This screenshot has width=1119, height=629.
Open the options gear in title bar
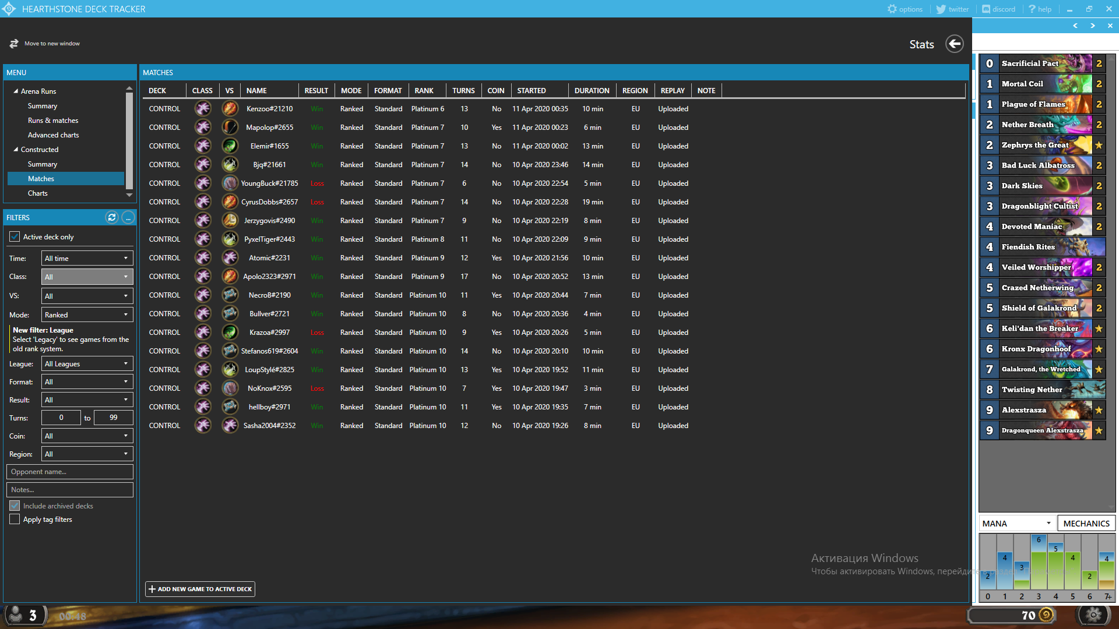click(x=892, y=9)
